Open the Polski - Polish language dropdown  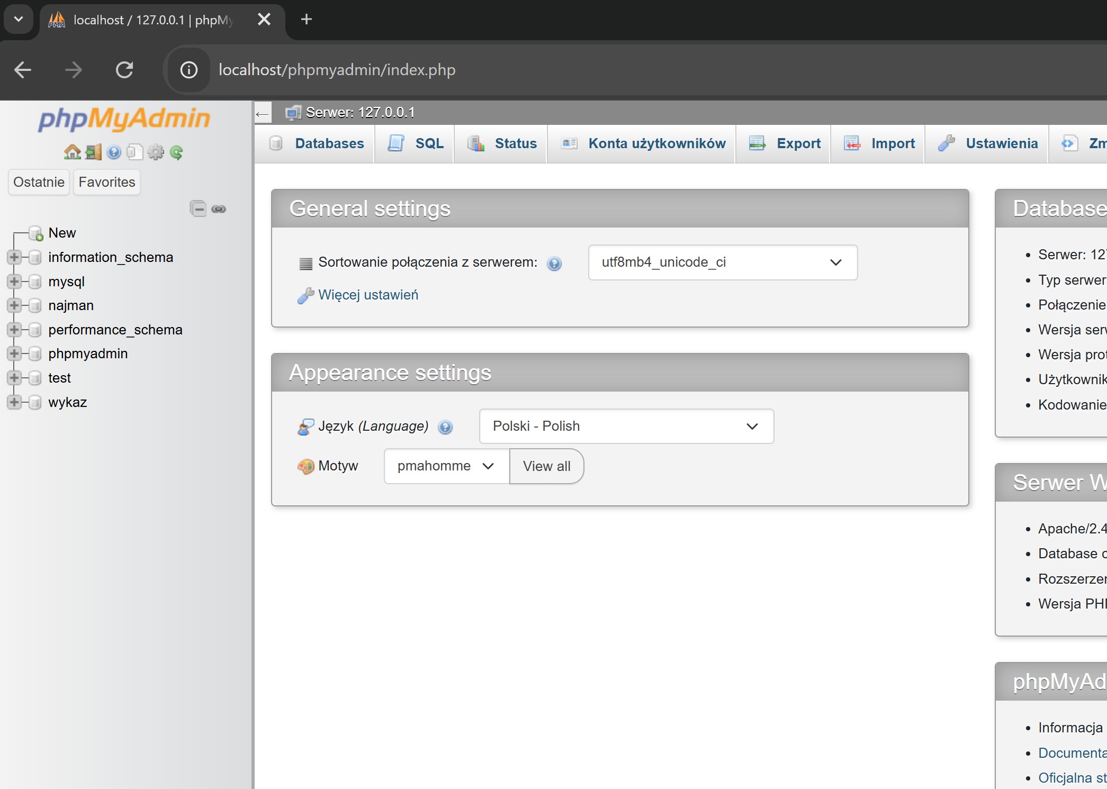626,427
